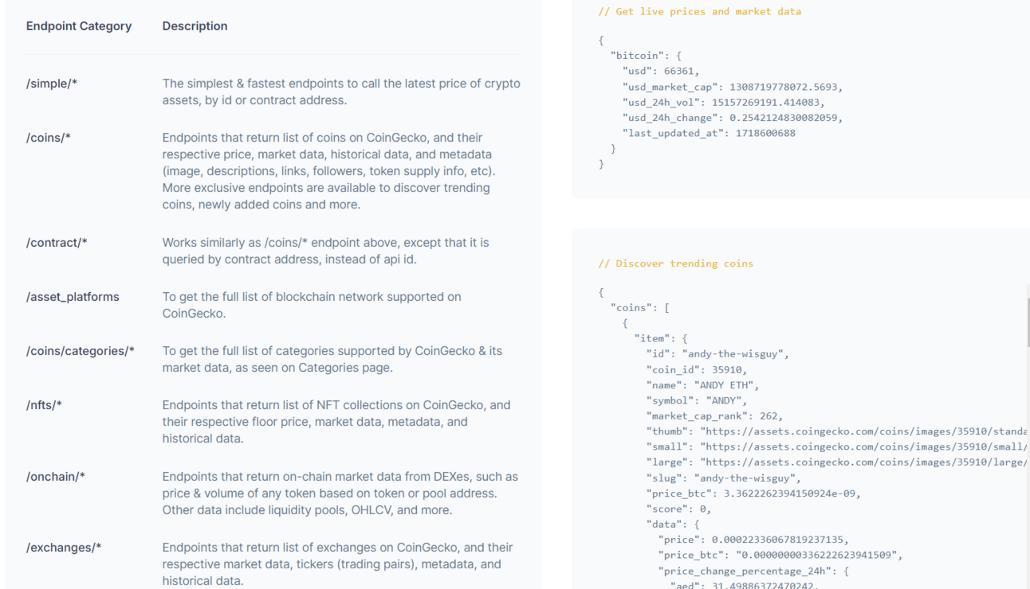Click the description about list of exchanges

pyautogui.click(x=338, y=564)
